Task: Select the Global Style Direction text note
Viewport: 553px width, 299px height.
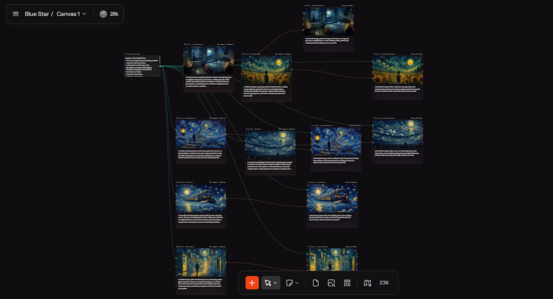Action: coord(142,66)
